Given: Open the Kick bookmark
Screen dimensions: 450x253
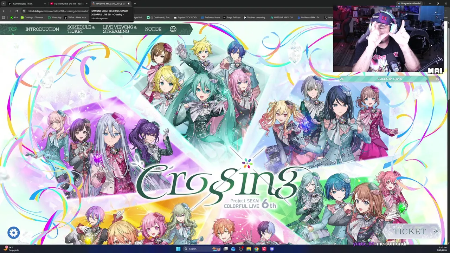Looking at the screenshot, I should [x=14, y=17].
